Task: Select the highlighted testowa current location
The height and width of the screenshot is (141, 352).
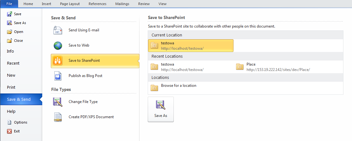Action: 191,46
